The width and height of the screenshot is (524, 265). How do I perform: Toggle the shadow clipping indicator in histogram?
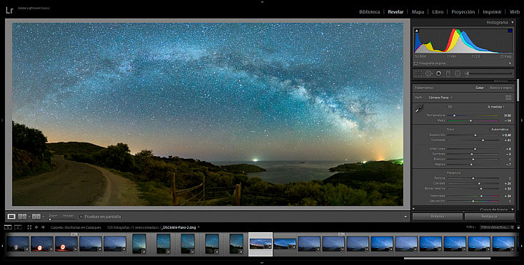click(x=417, y=31)
